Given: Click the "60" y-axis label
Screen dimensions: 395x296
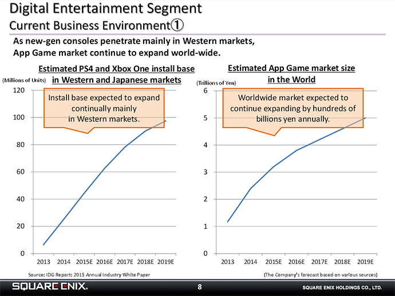Looking at the screenshot, I should [21, 172].
